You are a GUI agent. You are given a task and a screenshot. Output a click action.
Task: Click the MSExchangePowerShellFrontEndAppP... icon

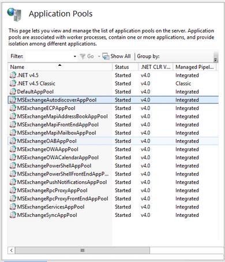[13, 174]
